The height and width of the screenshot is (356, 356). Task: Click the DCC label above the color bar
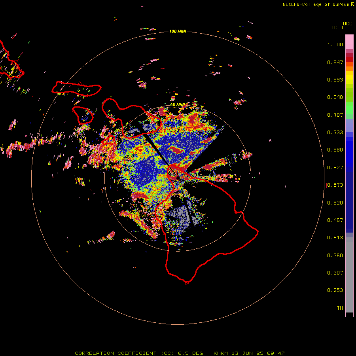[x=348, y=24]
